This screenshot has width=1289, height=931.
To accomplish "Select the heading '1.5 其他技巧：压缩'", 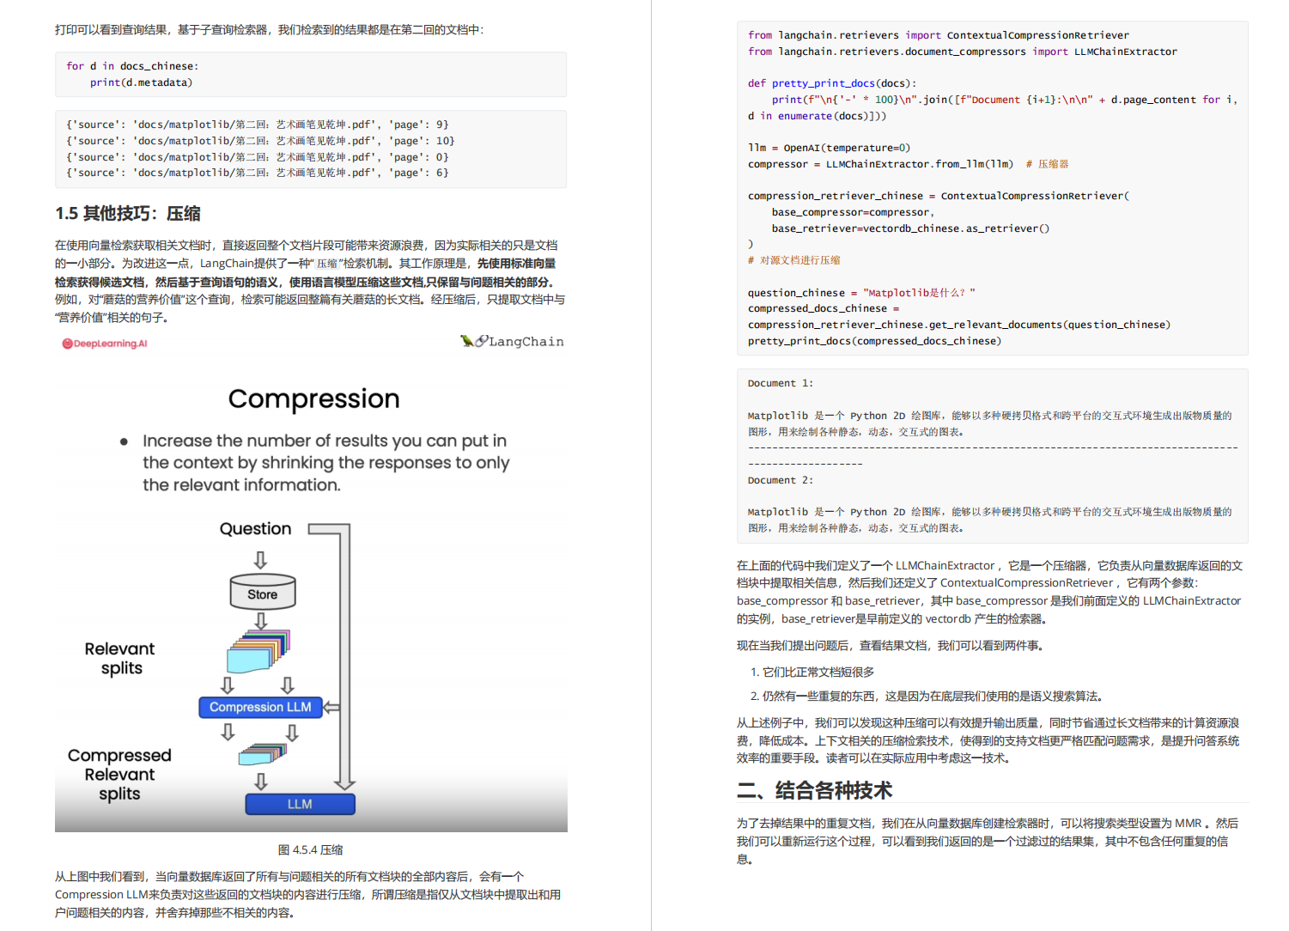I will pyautogui.click(x=128, y=213).
